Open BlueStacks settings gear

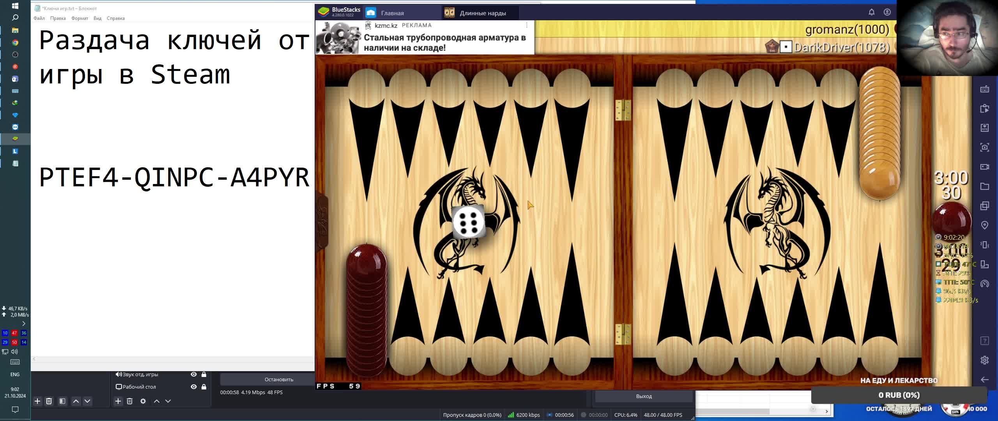(x=984, y=360)
